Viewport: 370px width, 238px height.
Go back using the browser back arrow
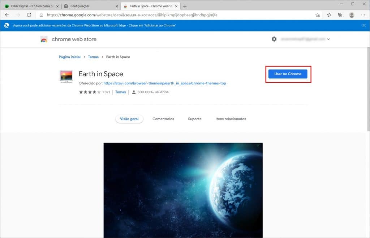tap(7, 15)
